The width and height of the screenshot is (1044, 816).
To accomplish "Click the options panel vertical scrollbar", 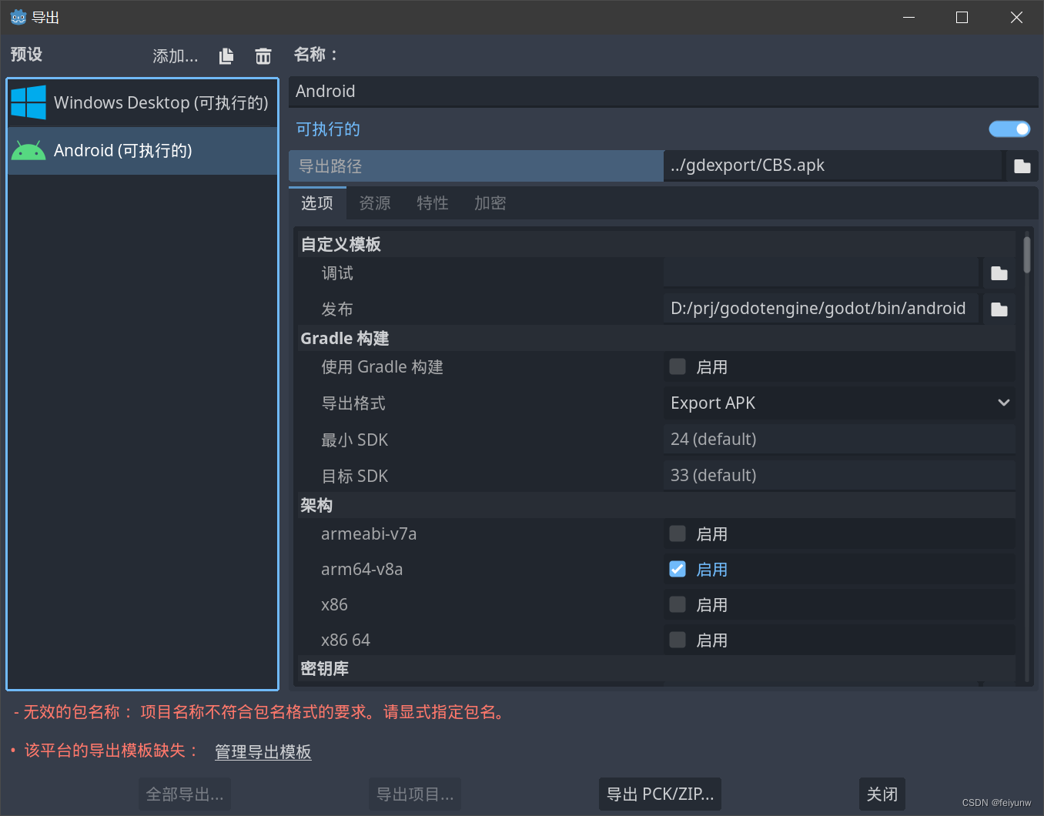I will click(1027, 255).
